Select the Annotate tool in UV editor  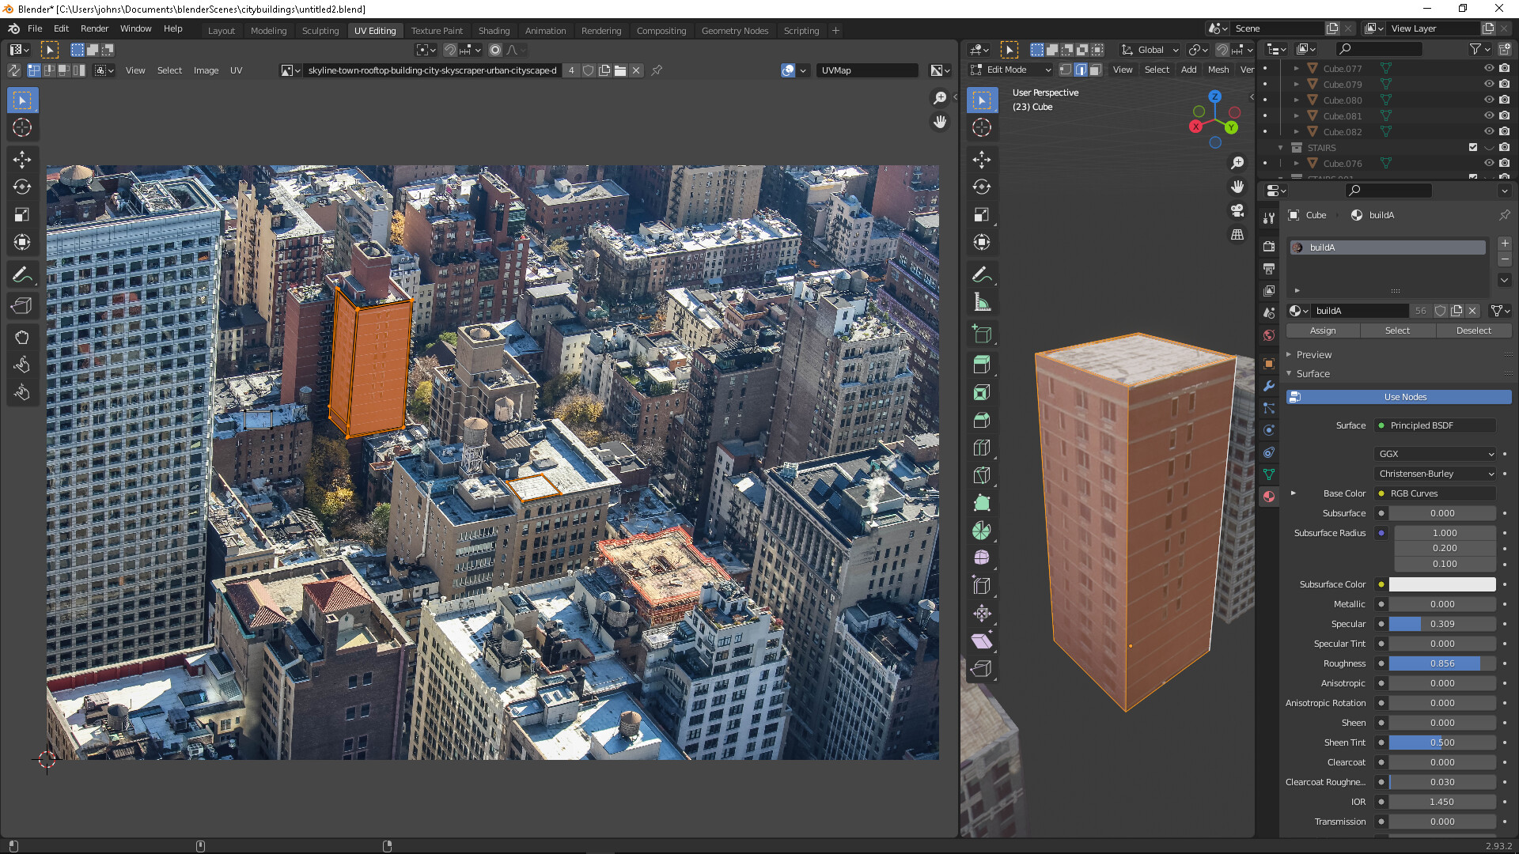tap(22, 275)
